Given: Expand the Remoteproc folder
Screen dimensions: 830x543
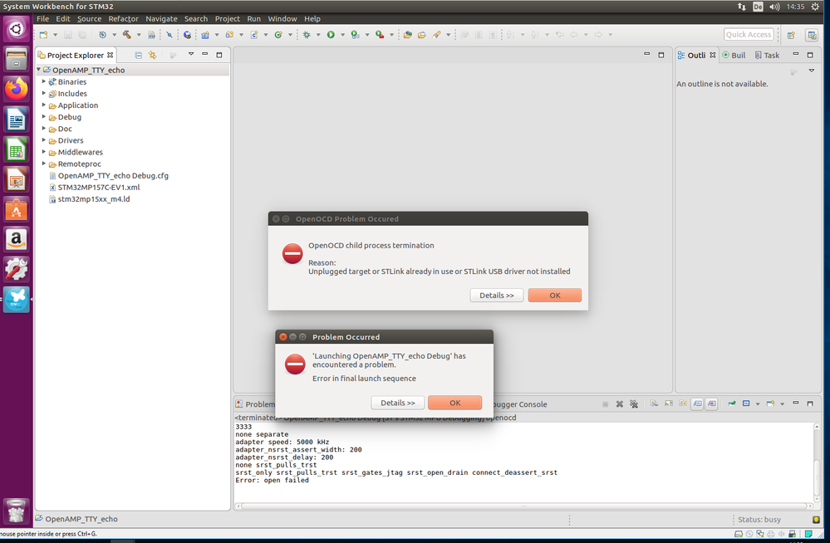Looking at the screenshot, I should click(44, 163).
